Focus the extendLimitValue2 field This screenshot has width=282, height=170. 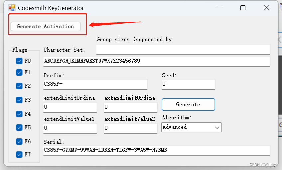pos(130,128)
